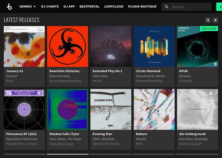The height and width of the screenshot is (158, 222).
Task: Open the January #2 album artwork
Action: (x=24, y=46)
